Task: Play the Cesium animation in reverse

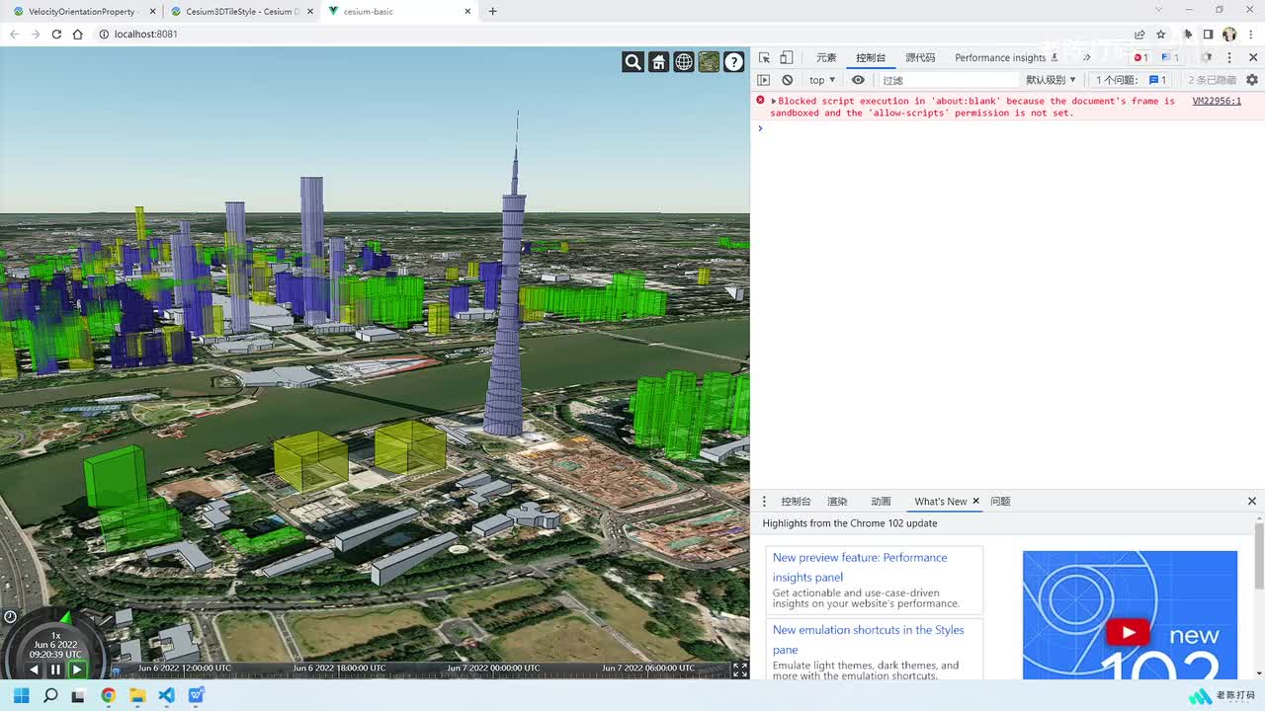Action: 34,670
